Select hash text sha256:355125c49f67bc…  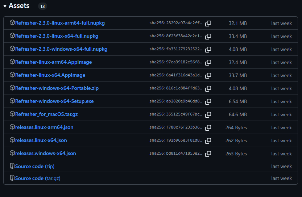point(175,114)
